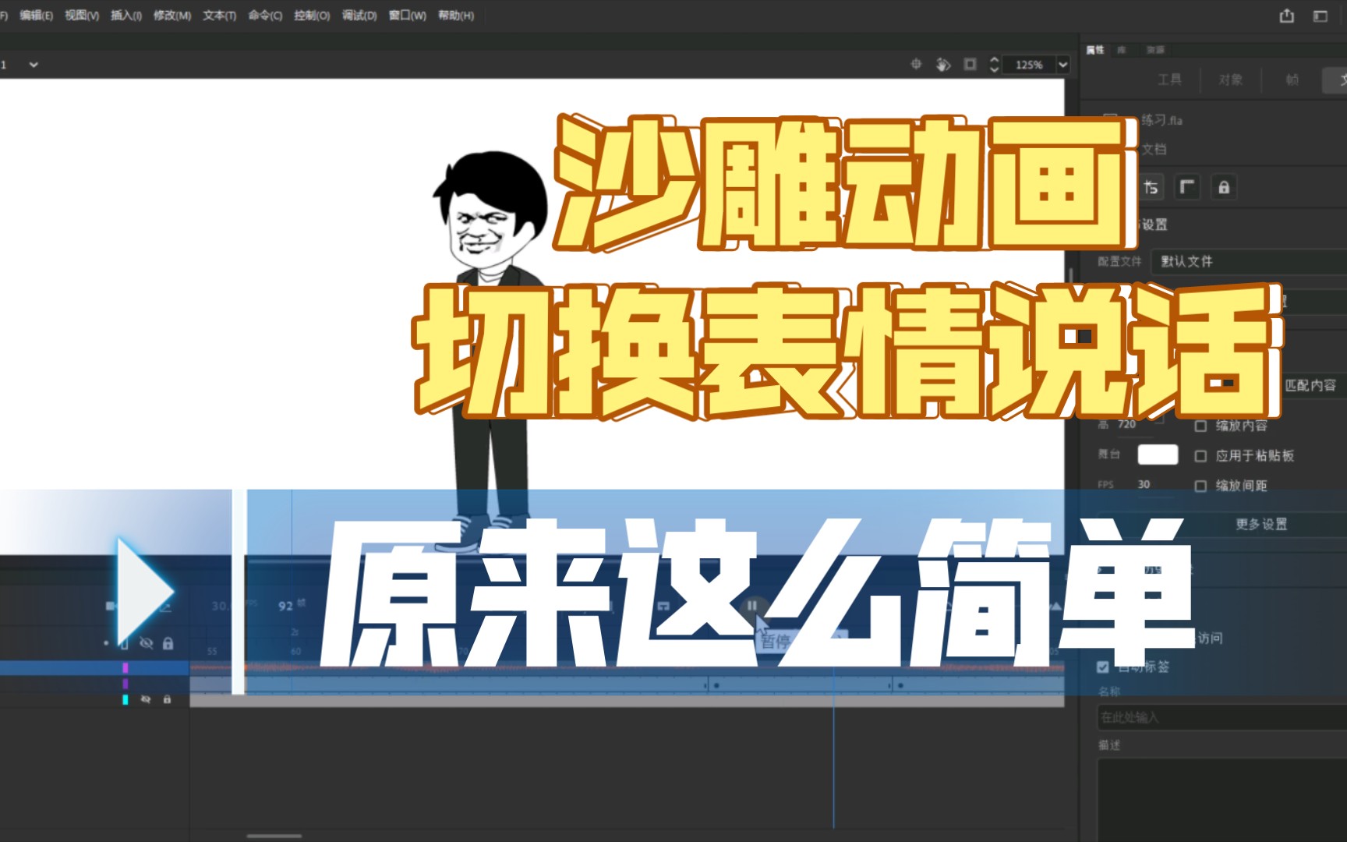Enable the 缩放间距 checkbox
Viewport: 1347px width, 842px height.
[x=1200, y=486]
